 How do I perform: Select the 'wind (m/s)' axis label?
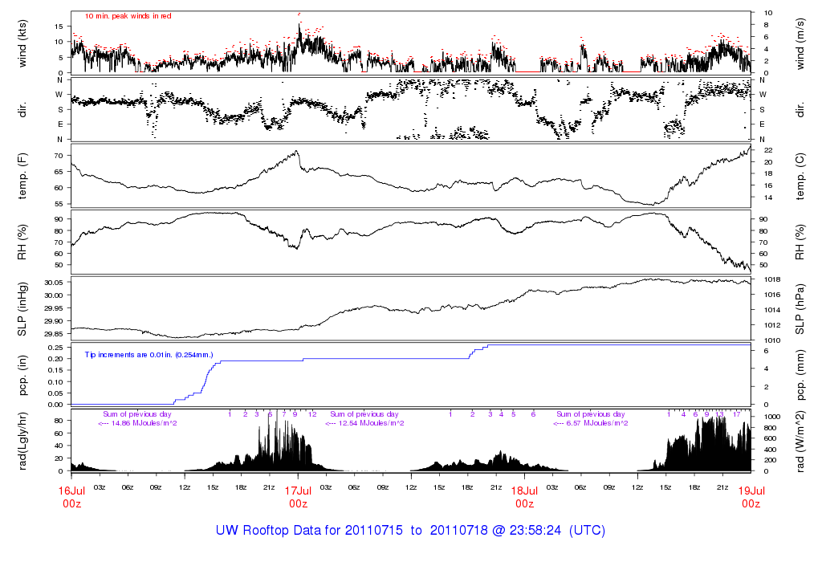(800, 43)
